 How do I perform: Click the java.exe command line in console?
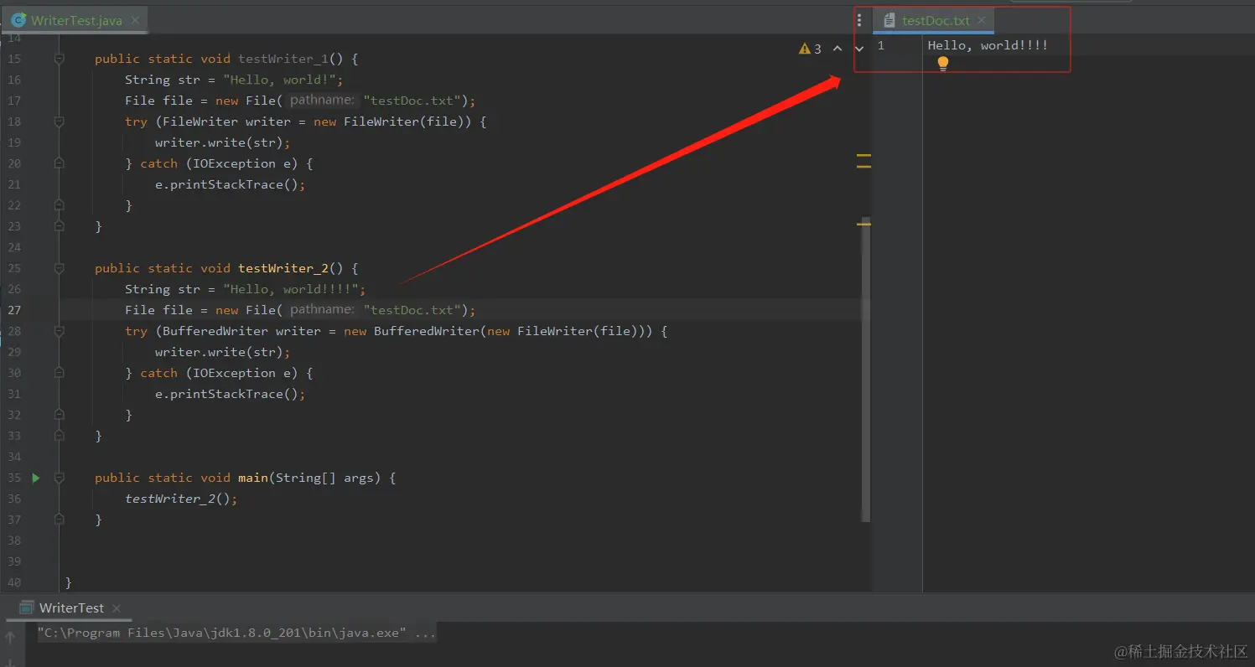[x=236, y=633]
